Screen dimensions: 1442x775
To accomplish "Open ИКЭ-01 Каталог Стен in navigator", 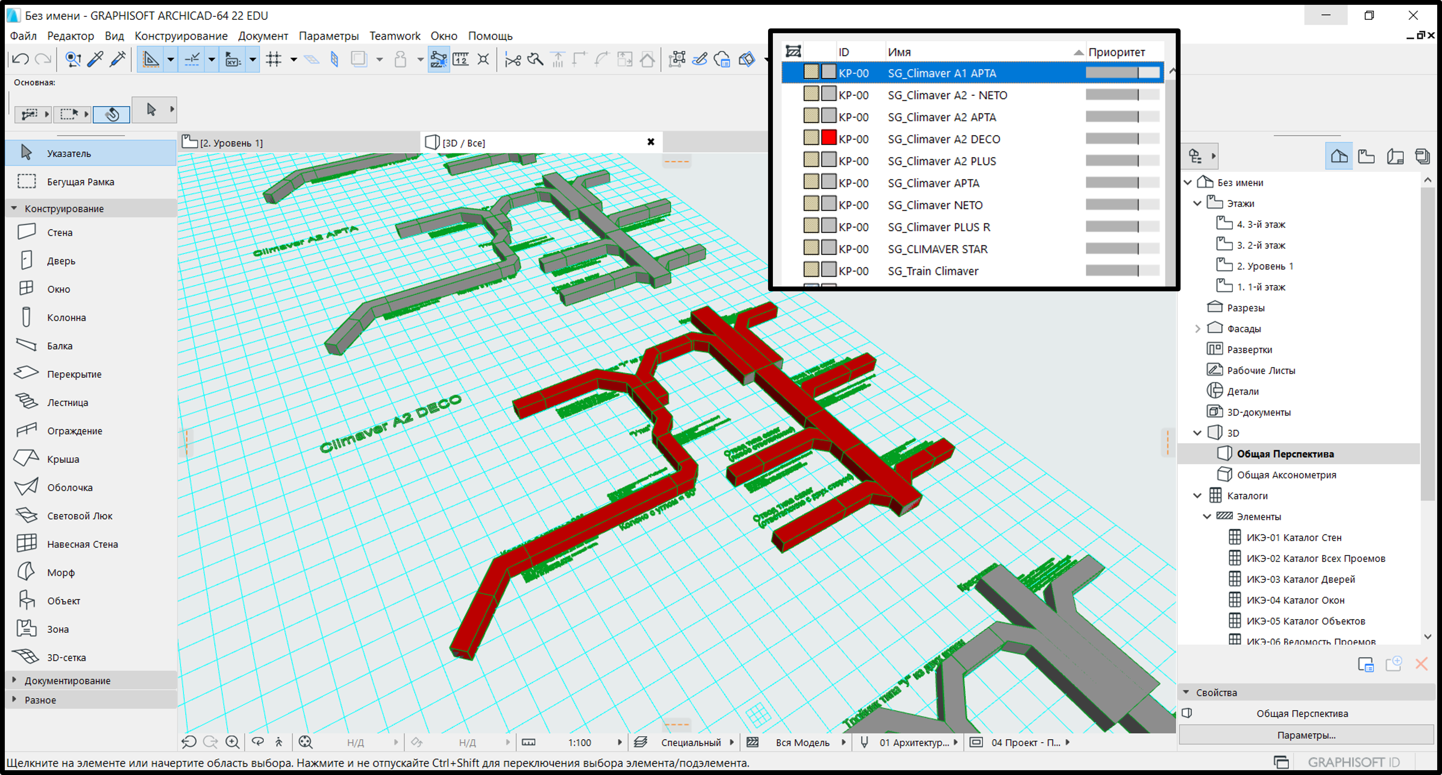I will (x=1293, y=537).
